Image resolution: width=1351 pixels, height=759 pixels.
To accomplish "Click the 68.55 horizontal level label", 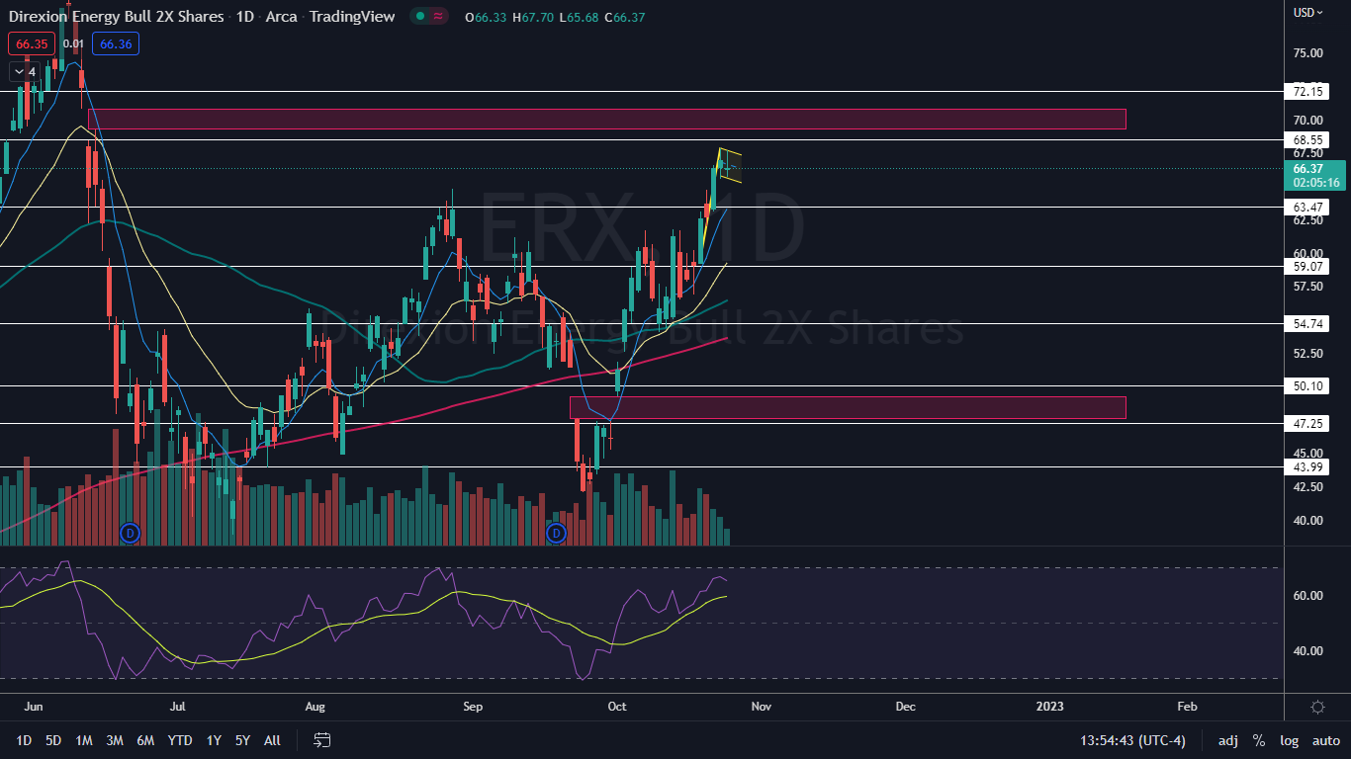I will click(1308, 140).
